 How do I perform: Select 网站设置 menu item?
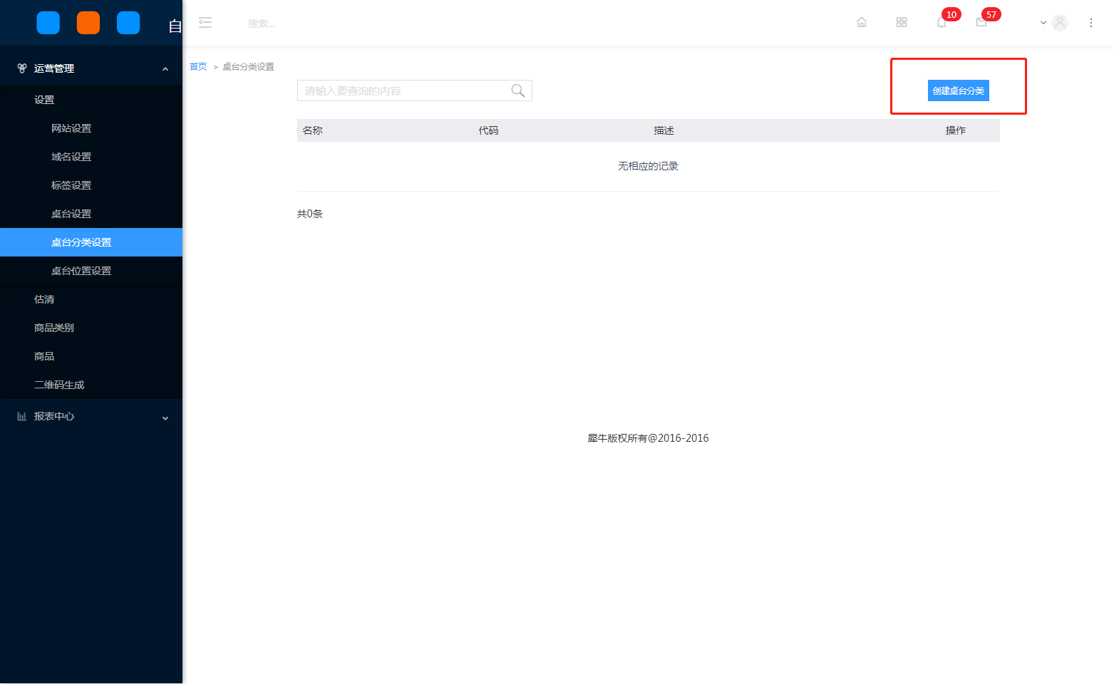point(91,128)
